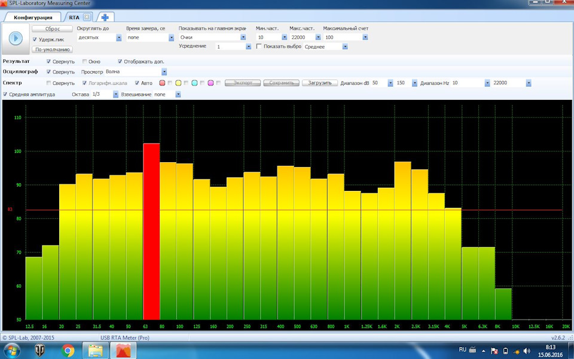Toggle the Окно checkbox in Результат row
The image size is (574, 359).
pyautogui.click(x=85, y=61)
